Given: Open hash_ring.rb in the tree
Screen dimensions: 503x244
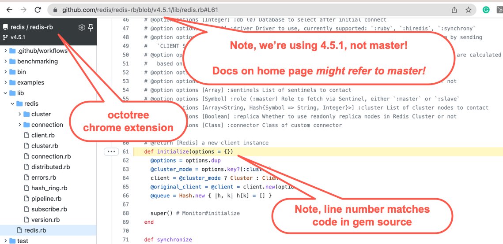Looking at the screenshot, I should coord(49,188).
